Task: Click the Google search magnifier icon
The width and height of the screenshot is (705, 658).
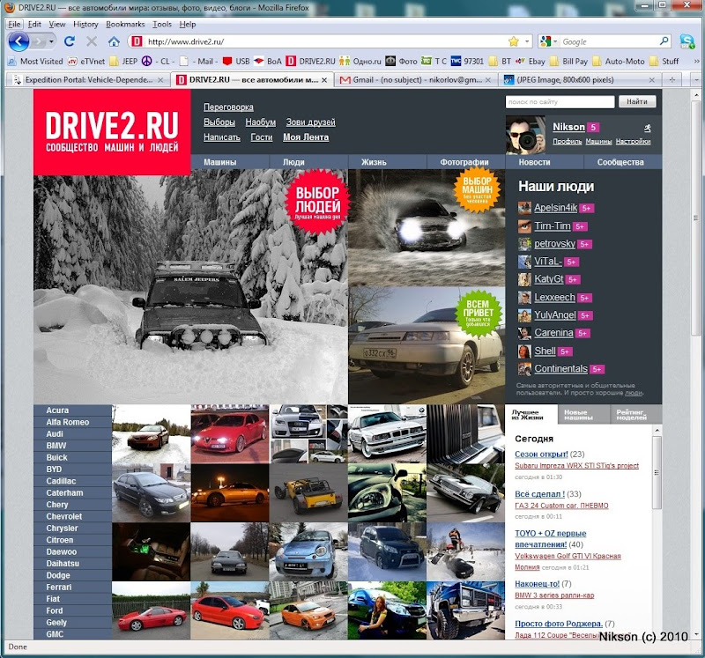Action: click(664, 41)
